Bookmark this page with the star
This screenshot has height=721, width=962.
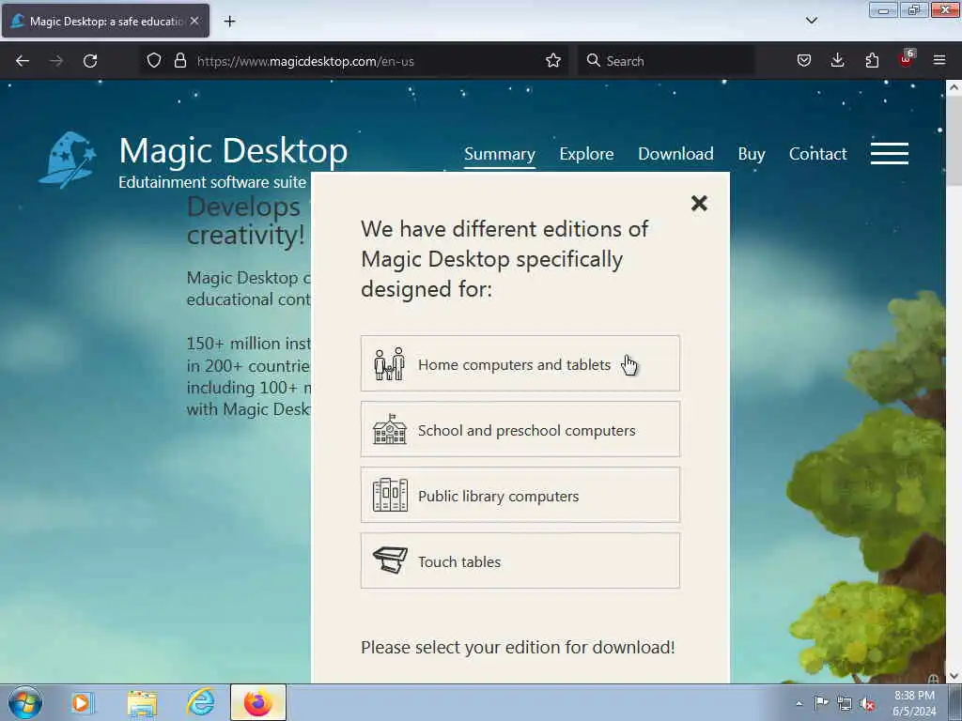tap(552, 61)
